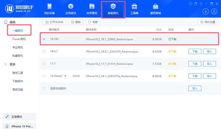Open 下载固件 in sidebar
Image resolution: width=221 pixels, height=129 pixels.
18,81
